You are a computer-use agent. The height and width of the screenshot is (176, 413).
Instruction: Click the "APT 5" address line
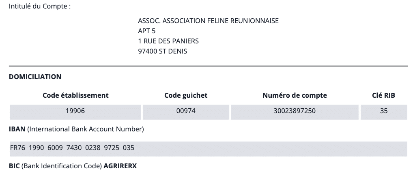pyautogui.click(x=146, y=31)
